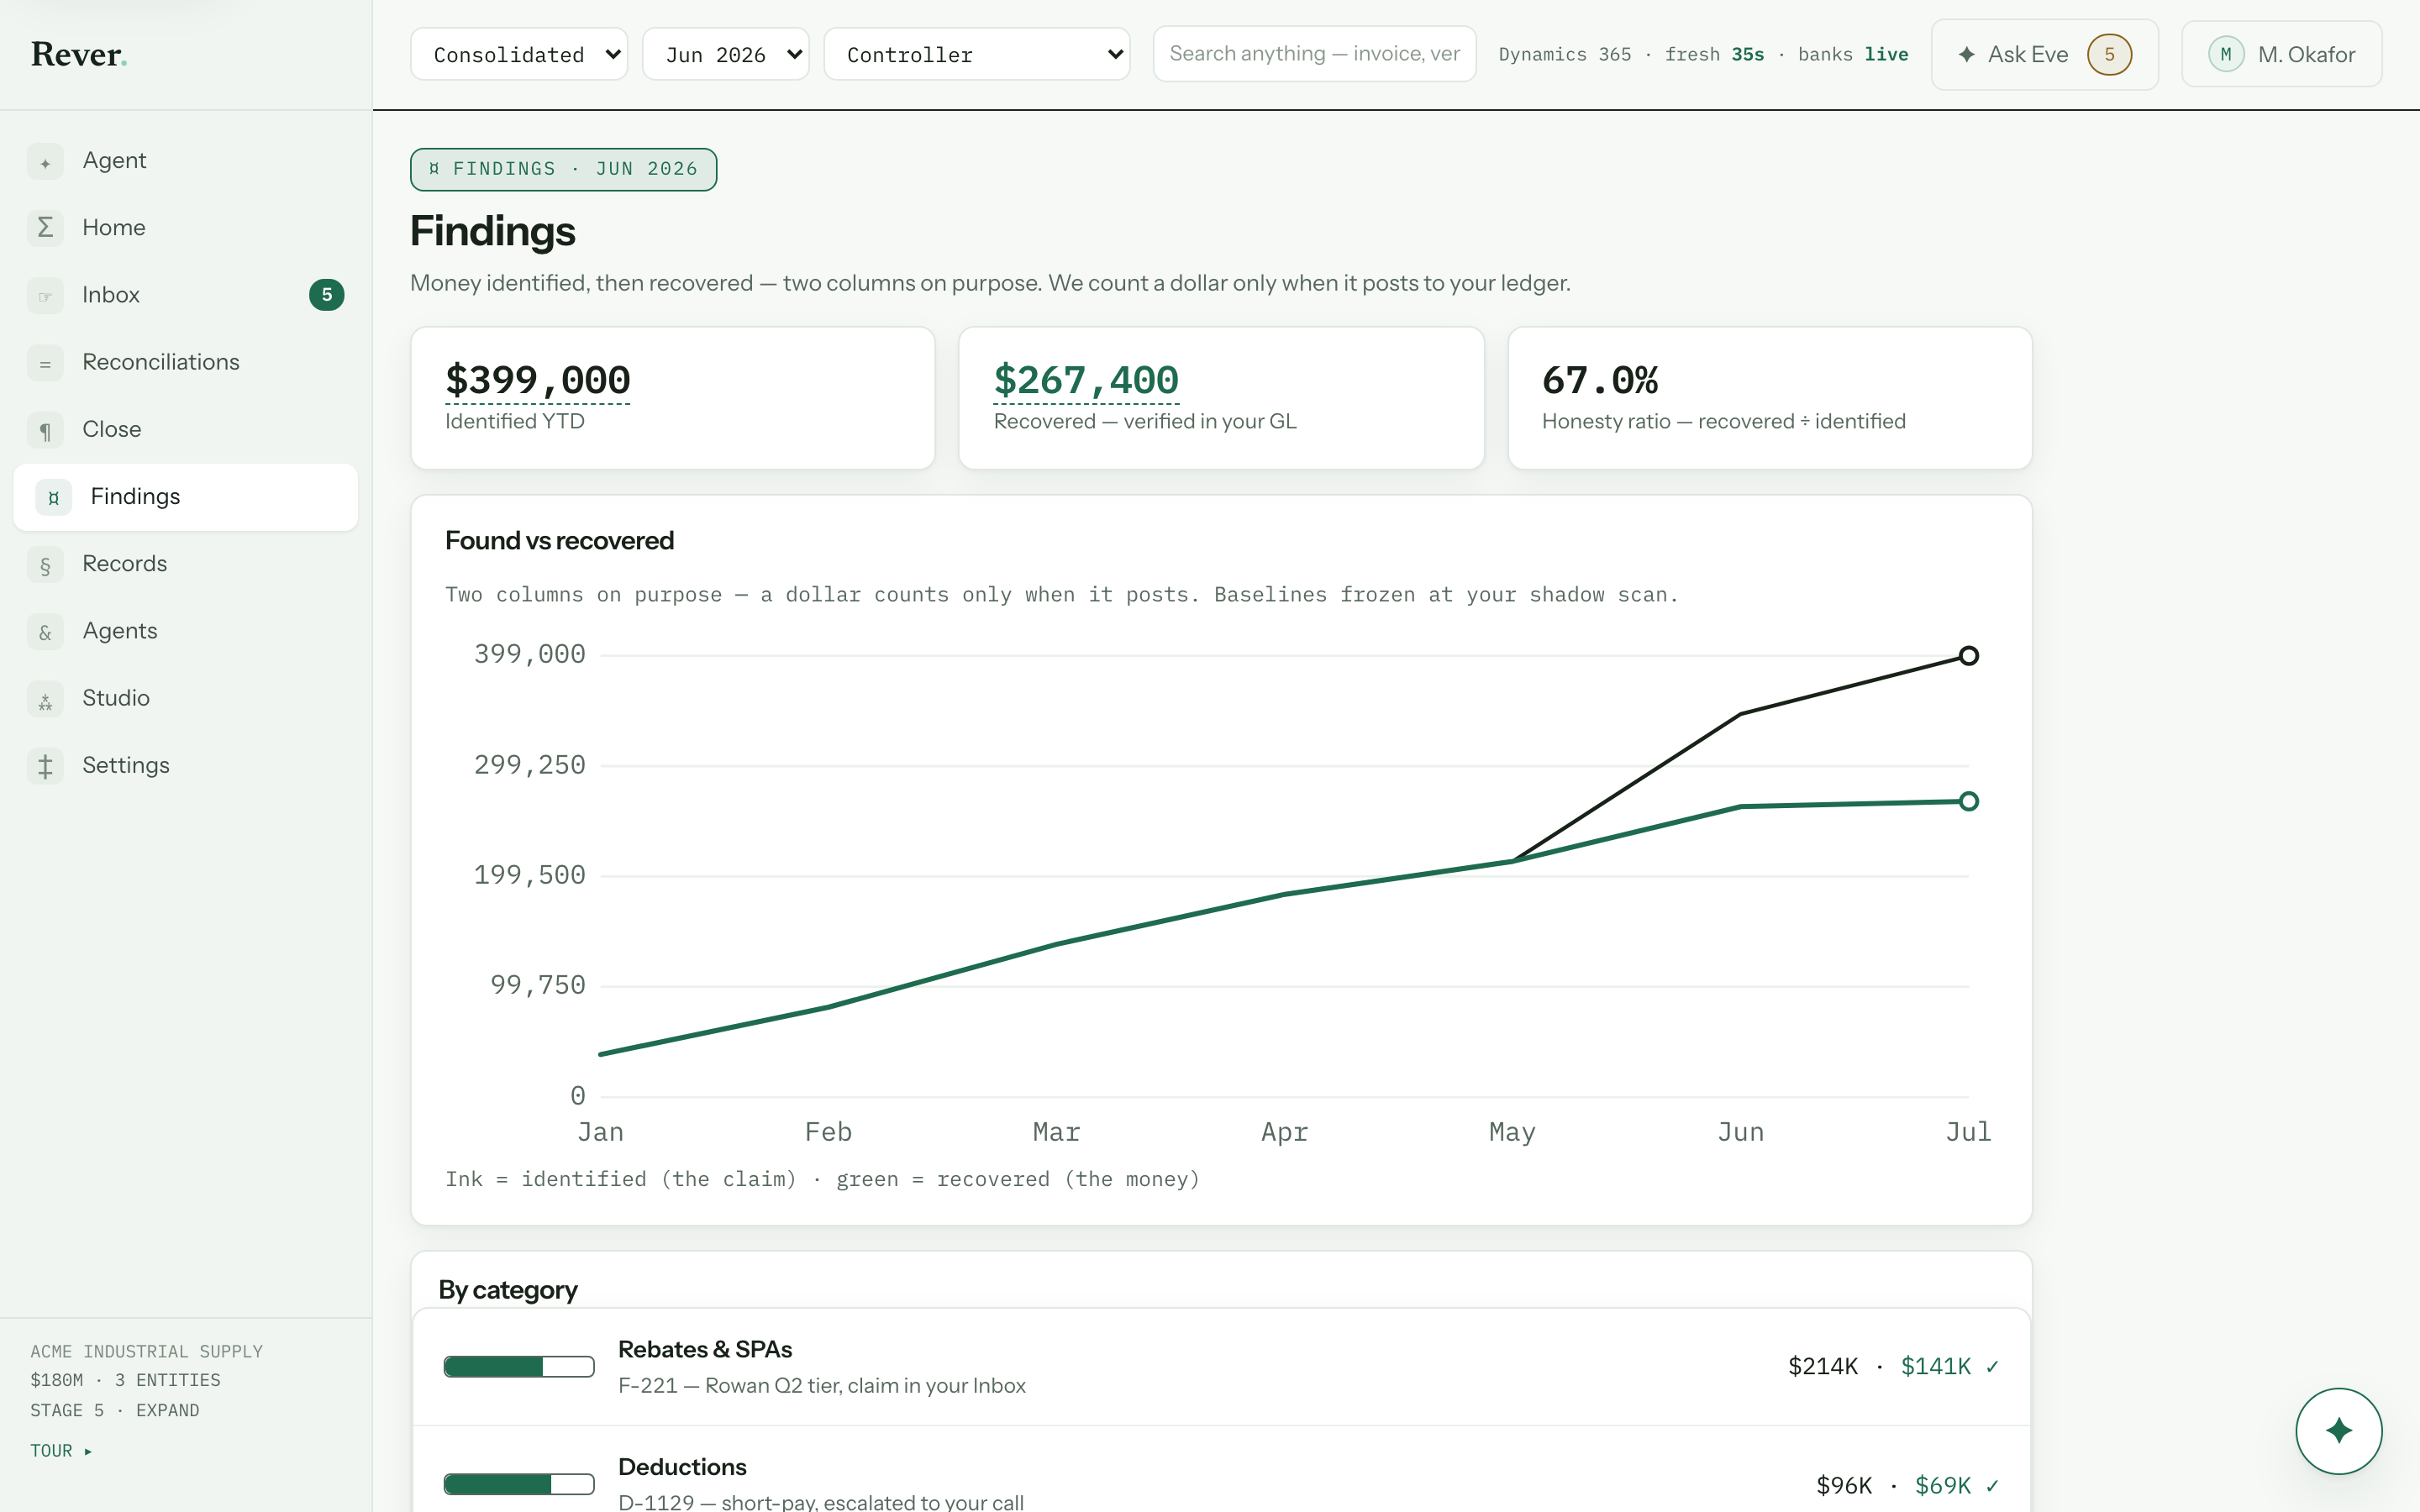This screenshot has width=2420, height=1512.
Task: Click the "By category" heading
Action: coord(508,1290)
